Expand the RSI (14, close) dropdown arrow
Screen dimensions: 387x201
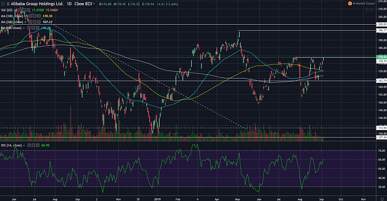coord(24,146)
